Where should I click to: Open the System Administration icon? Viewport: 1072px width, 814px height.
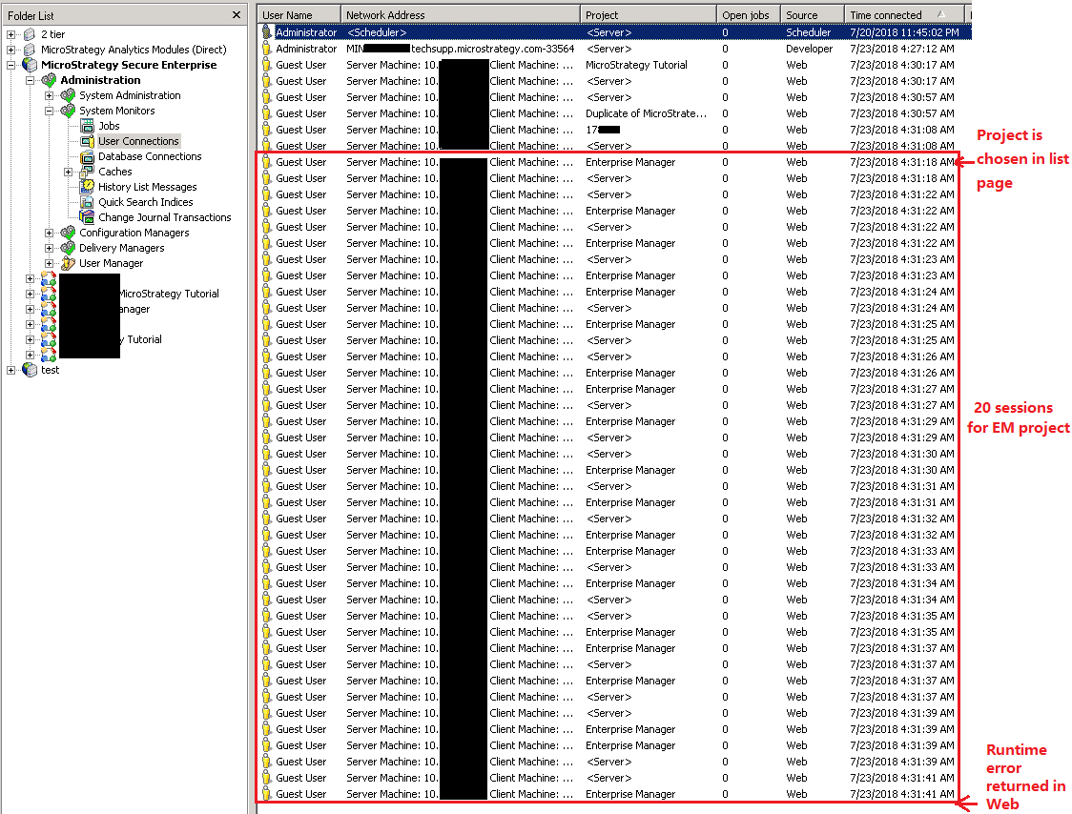[70, 95]
